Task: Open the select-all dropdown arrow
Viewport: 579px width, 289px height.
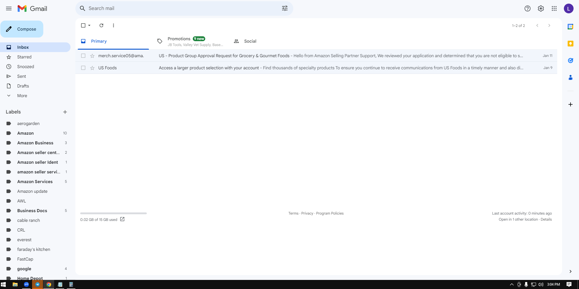Action: click(x=89, y=25)
